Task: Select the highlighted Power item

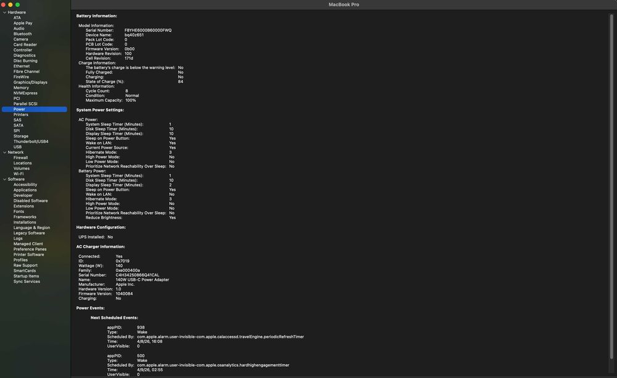Action: [x=34, y=109]
